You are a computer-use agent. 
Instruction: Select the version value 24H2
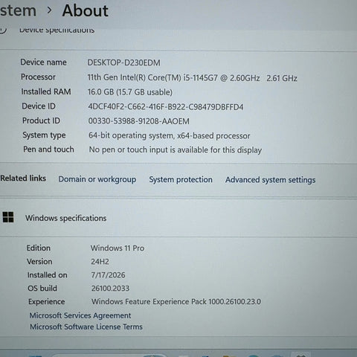[100, 262]
